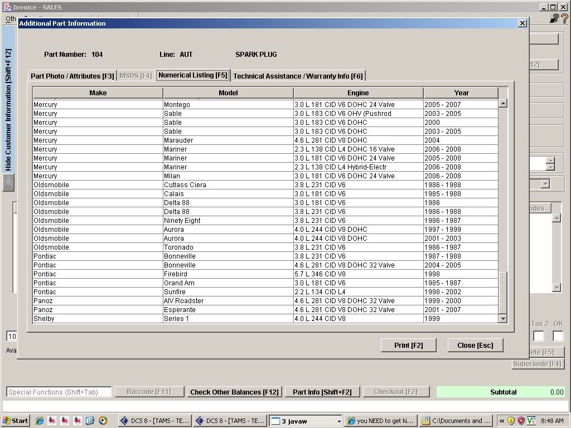Image resolution: width=571 pixels, height=428 pixels.
Task: Open the 3 javaw taskbar group
Action: coord(306,421)
